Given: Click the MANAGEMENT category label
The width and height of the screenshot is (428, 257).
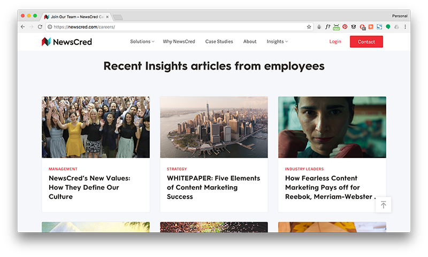Looking at the screenshot, I should click(x=63, y=169).
